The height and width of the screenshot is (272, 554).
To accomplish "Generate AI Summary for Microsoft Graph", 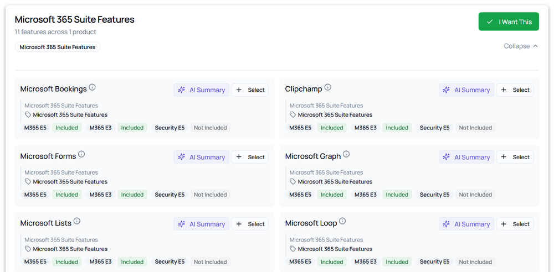I will (x=466, y=157).
